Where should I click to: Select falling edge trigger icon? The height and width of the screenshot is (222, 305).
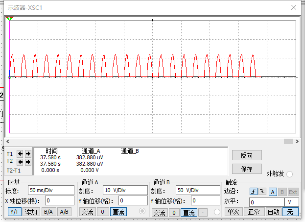(x=262, y=192)
